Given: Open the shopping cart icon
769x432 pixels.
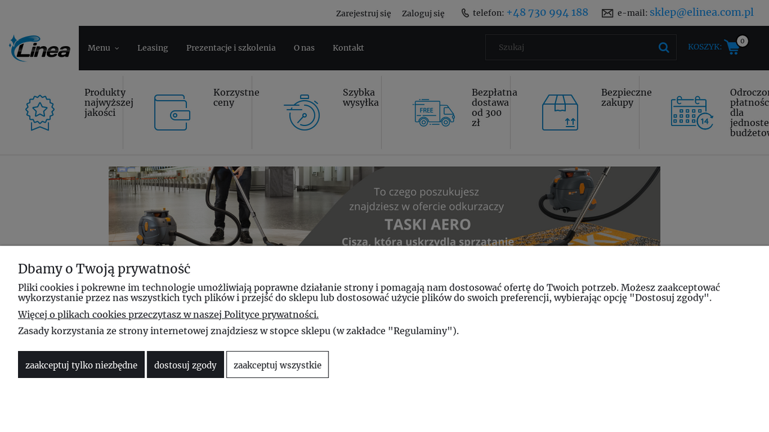Looking at the screenshot, I should point(732,47).
